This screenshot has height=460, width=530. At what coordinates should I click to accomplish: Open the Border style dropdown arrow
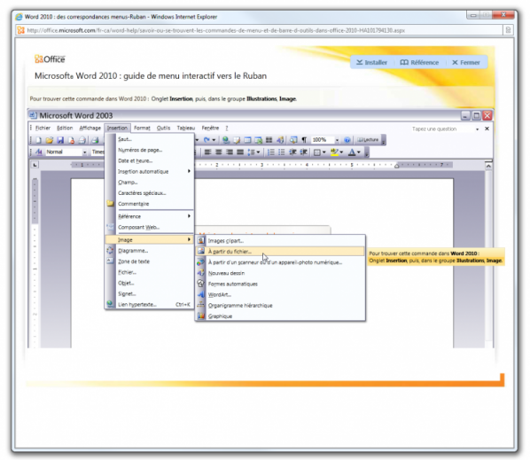[x=323, y=152]
